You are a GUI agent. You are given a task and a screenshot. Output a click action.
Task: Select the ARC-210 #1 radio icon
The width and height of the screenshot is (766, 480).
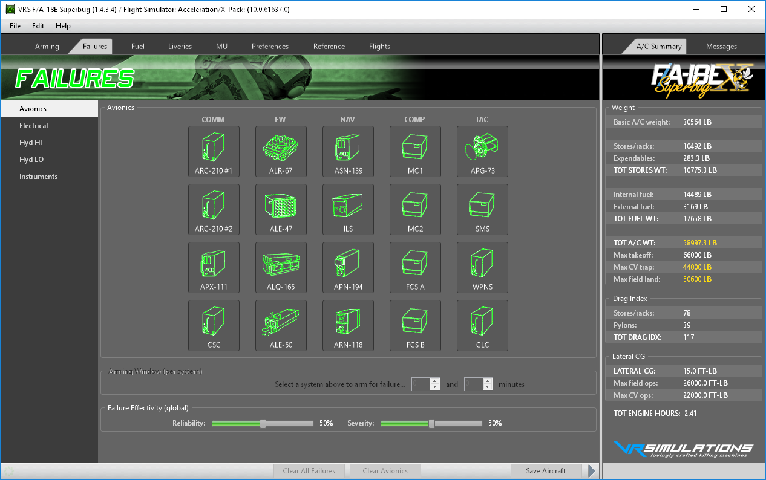pos(214,151)
